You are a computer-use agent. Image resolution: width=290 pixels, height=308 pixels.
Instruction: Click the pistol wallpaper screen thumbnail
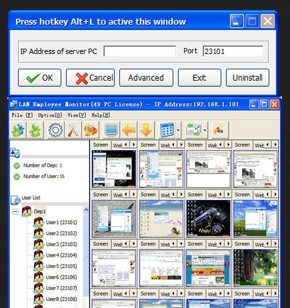[208, 219]
